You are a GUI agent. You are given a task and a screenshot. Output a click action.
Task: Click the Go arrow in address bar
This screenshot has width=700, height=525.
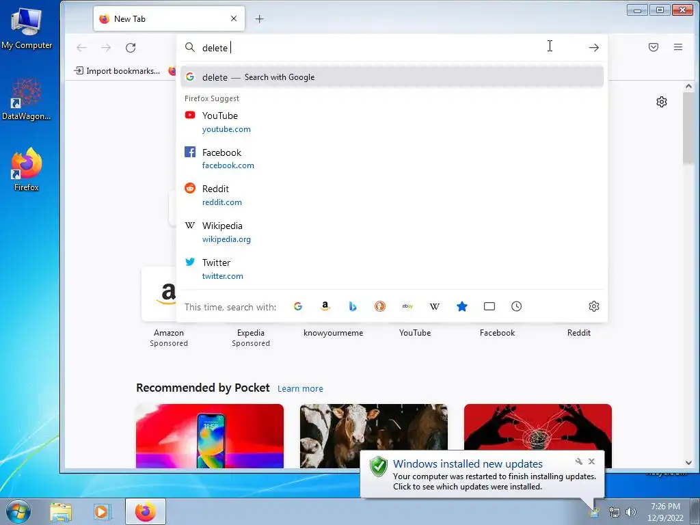click(594, 47)
